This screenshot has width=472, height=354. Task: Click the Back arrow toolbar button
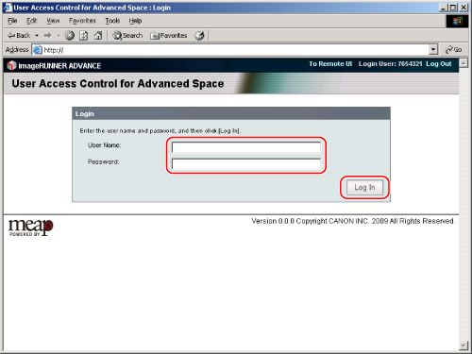(19, 36)
